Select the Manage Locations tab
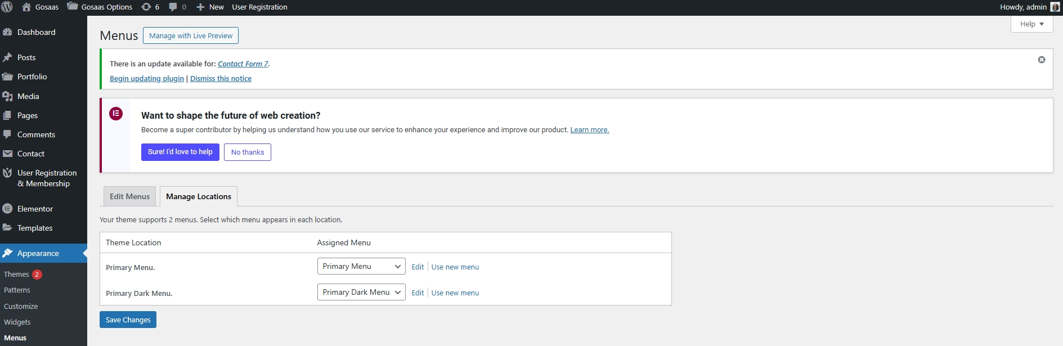 pos(199,196)
